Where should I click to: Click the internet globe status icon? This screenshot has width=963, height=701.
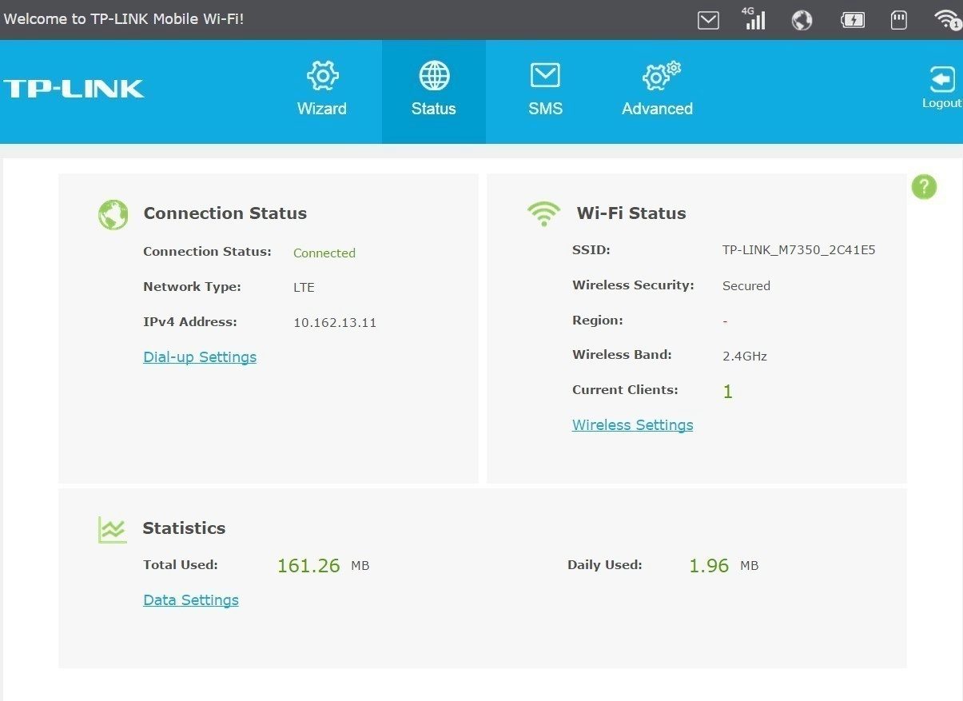[x=802, y=20]
